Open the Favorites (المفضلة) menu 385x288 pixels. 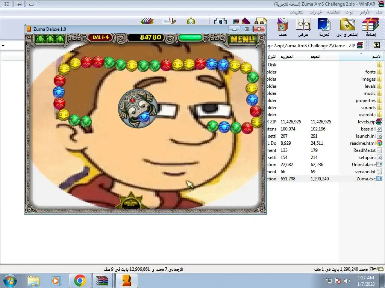pyautogui.click(x=334, y=12)
